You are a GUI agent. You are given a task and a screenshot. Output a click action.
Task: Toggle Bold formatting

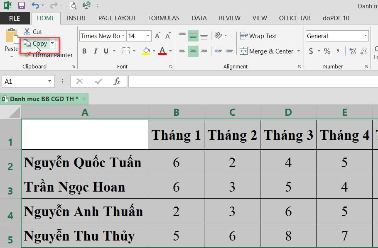[x=84, y=51]
